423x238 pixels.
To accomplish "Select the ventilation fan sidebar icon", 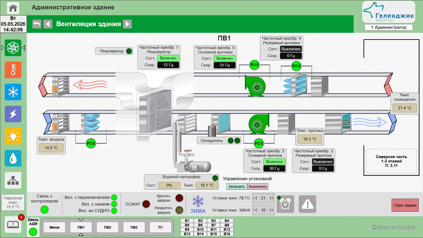I will (13, 48).
